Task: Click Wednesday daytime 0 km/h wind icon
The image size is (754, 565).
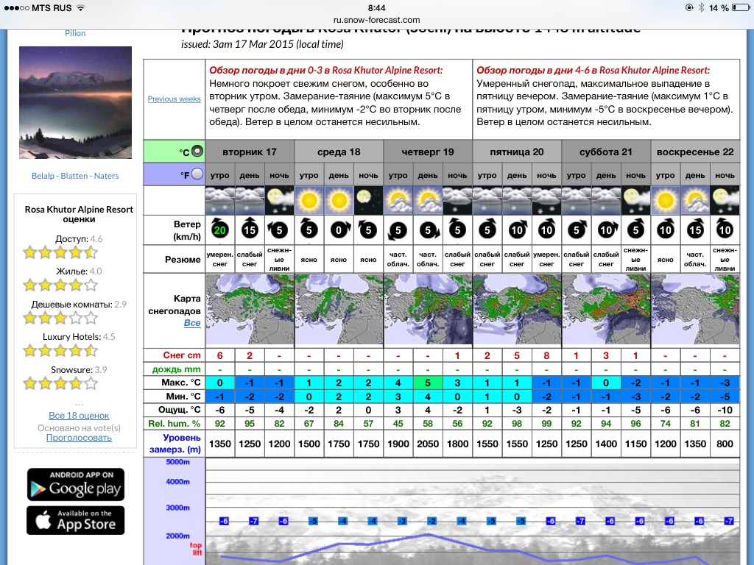Action: coord(339,230)
